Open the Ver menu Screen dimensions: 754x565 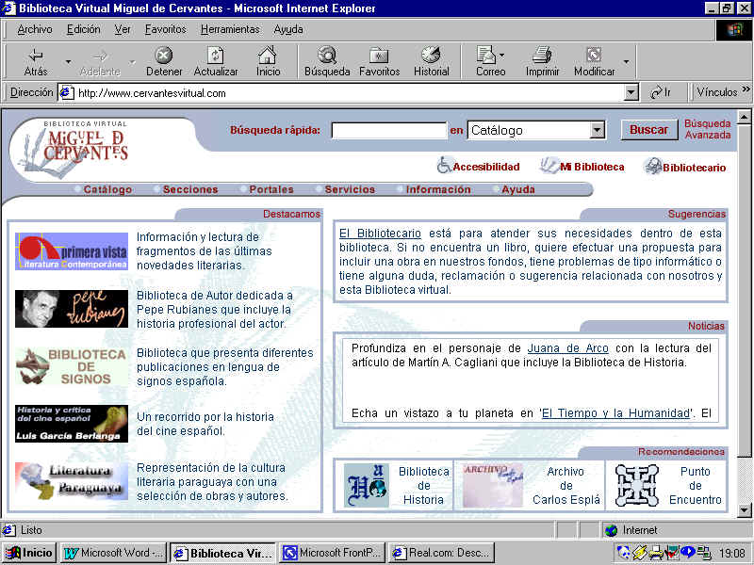123,30
